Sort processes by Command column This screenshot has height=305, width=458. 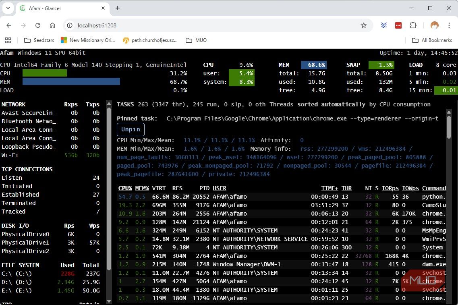tap(434, 189)
